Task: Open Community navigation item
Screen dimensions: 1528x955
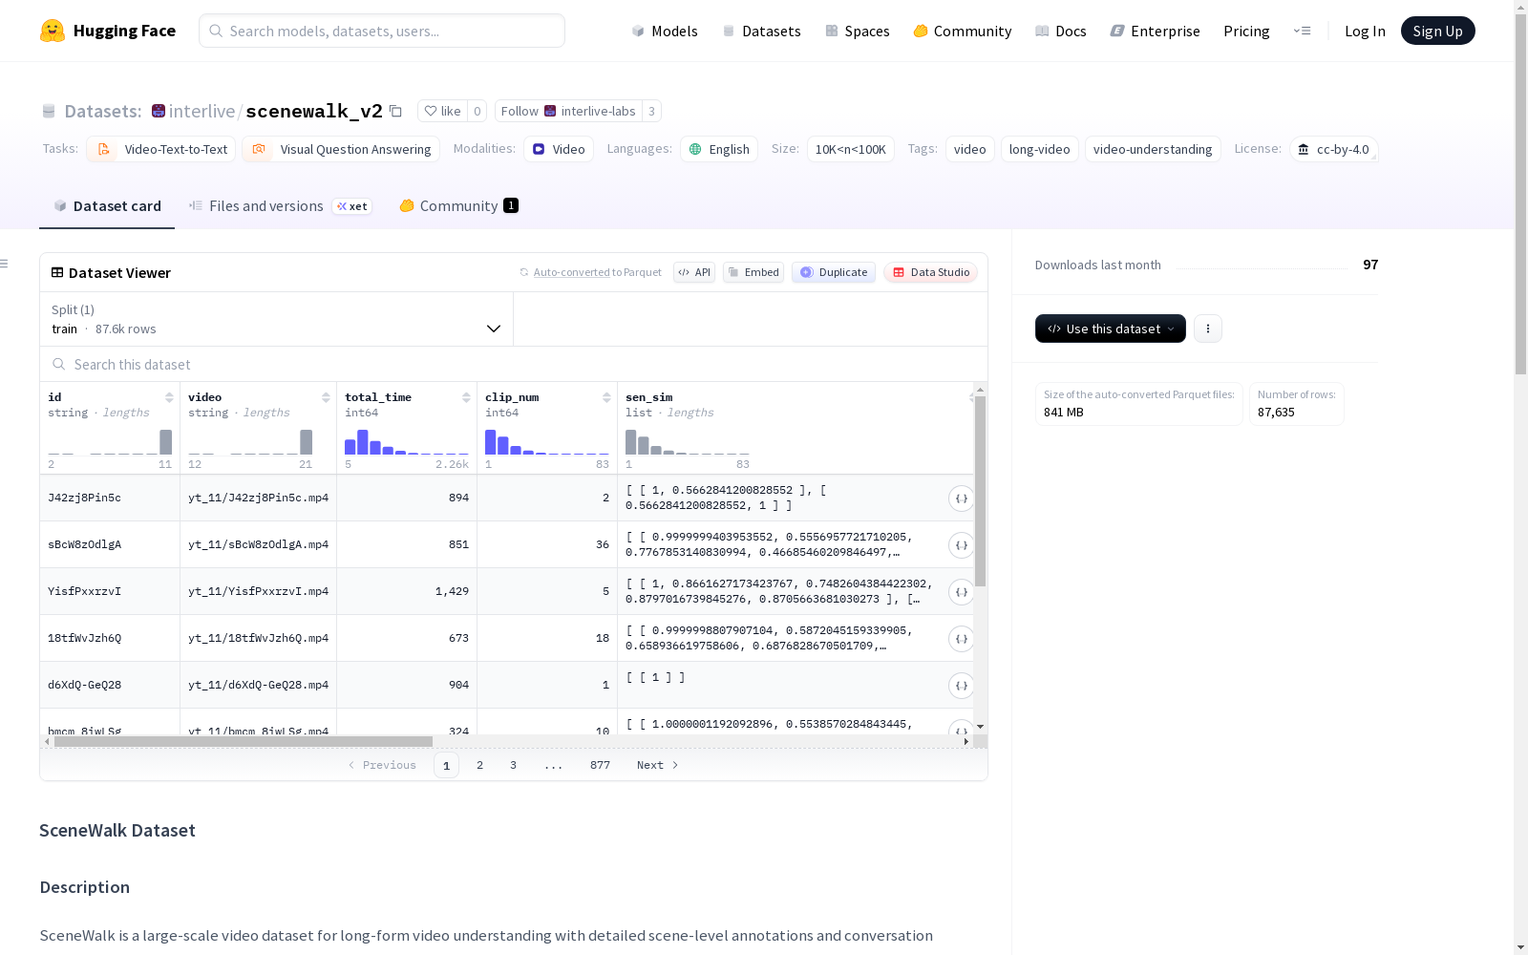Action: [x=962, y=31]
